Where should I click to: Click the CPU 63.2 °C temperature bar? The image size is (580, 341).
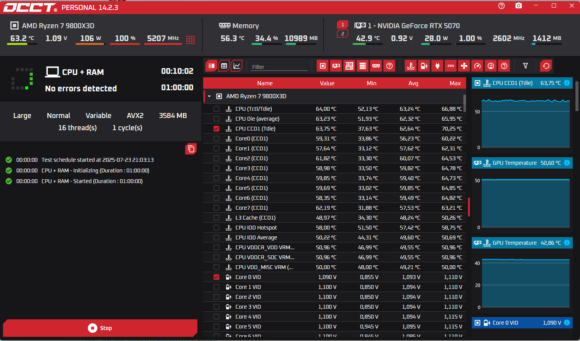click(x=22, y=44)
